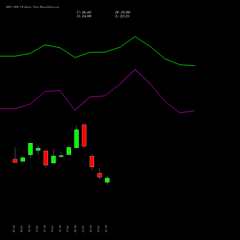Select the green candle for 17 Jul

pyautogui.click(x=69, y=151)
